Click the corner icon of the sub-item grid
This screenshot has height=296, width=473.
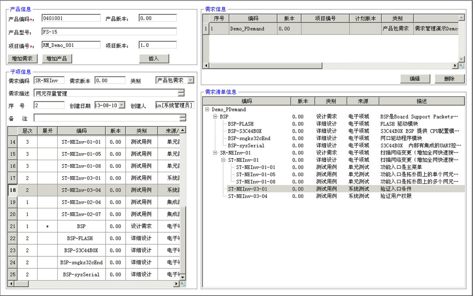(x=183, y=284)
